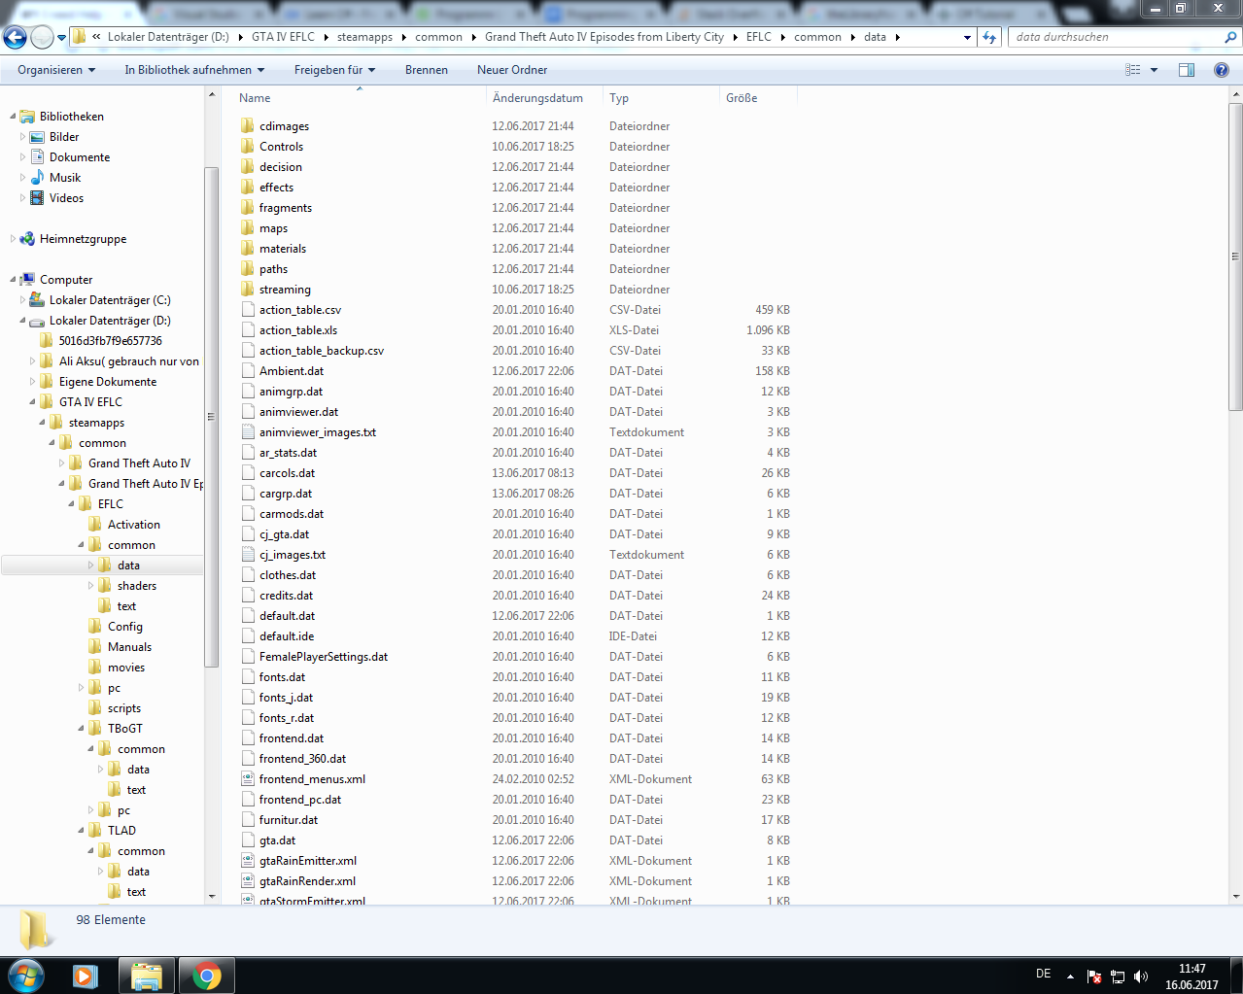Click the Windows Start button
This screenshot has height=994, width=1243.
point(25,975)
